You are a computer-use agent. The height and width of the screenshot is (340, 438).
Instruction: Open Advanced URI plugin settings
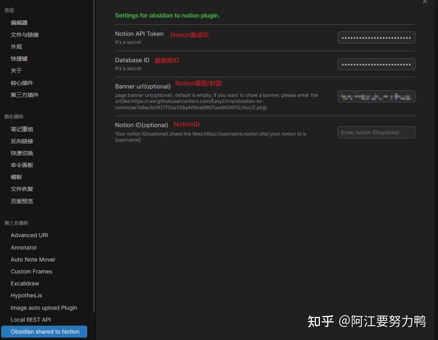(29, 235)
